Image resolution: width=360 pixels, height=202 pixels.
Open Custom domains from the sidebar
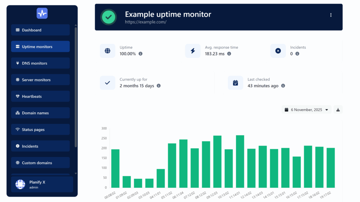40,163
